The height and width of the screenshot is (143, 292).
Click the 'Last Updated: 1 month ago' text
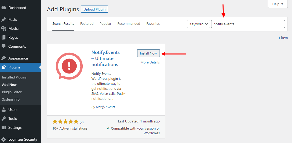pyautogui.click(x=139, y=121)
